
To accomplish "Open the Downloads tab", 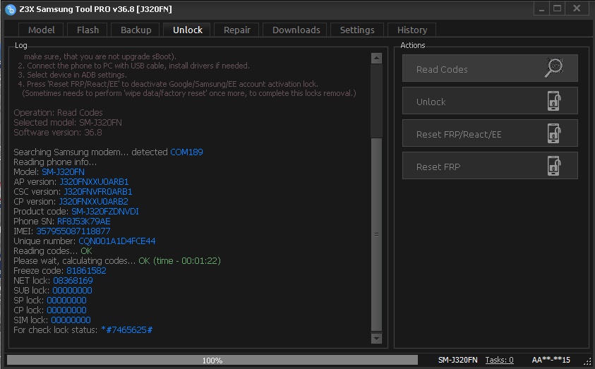I will tap(296, 30).
